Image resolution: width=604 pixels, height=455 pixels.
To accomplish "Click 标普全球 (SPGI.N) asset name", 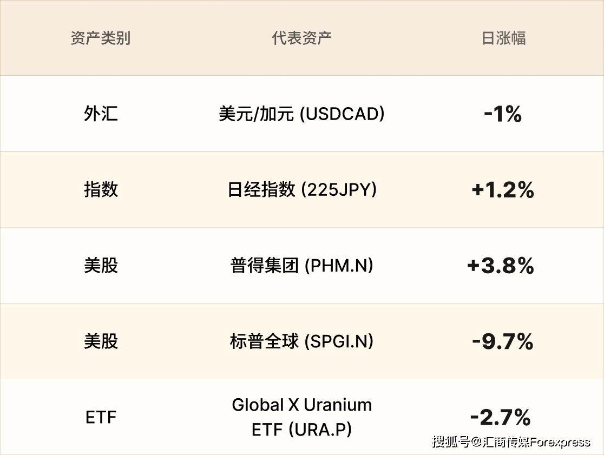I will coord(301,341).
